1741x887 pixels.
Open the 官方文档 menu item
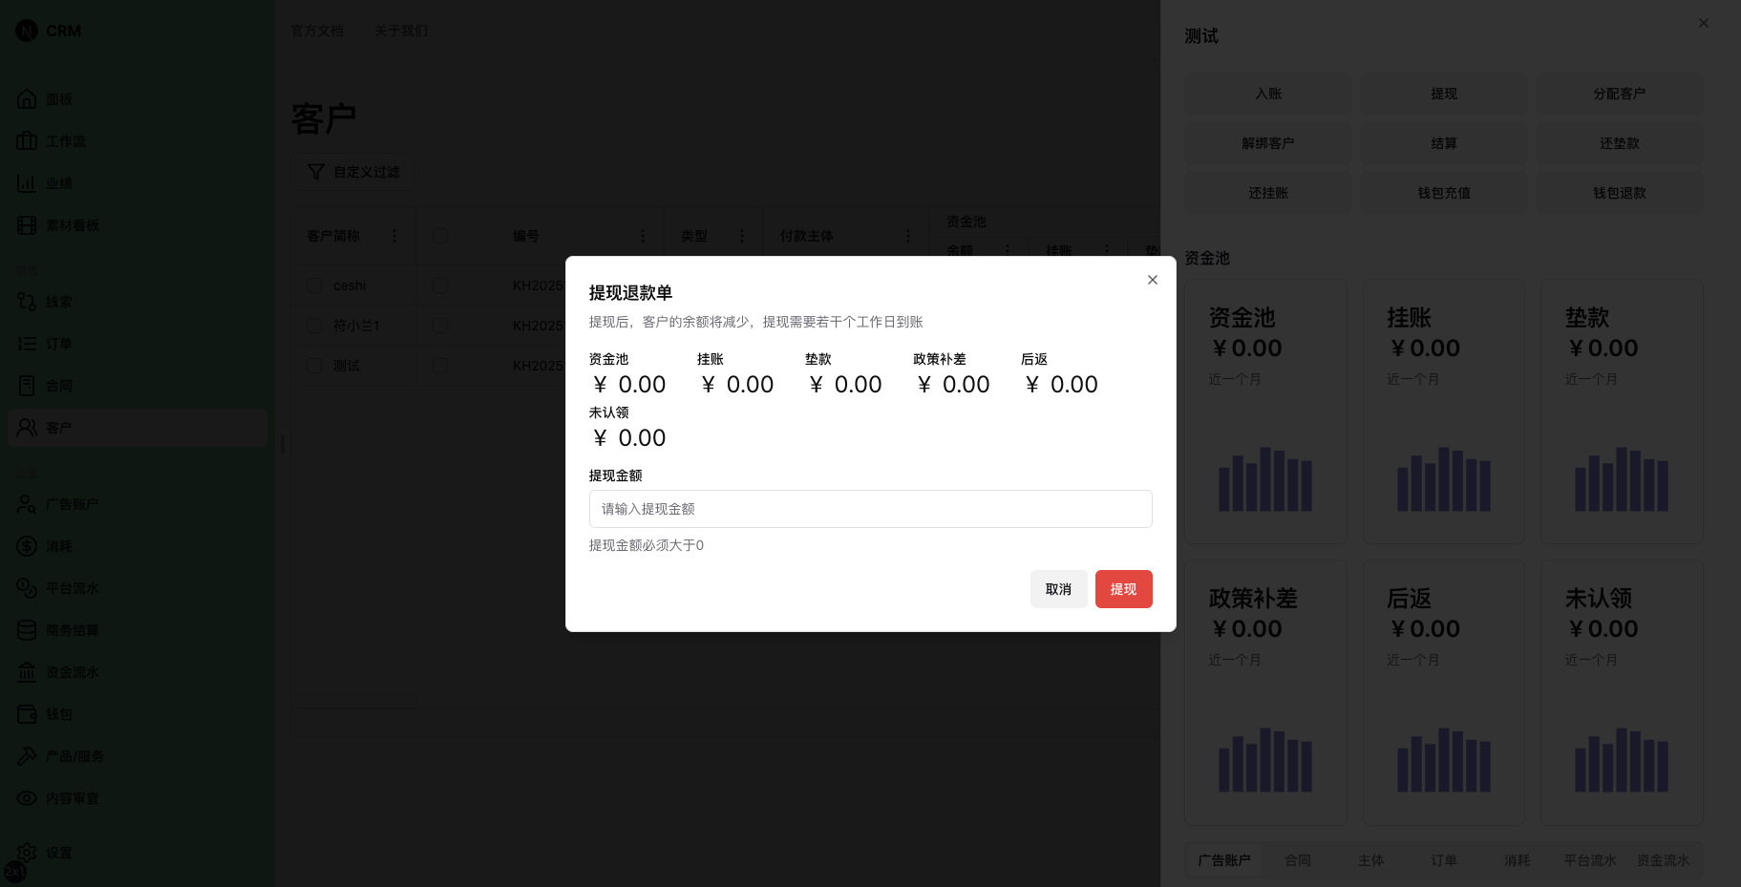[x=318, y=31]
